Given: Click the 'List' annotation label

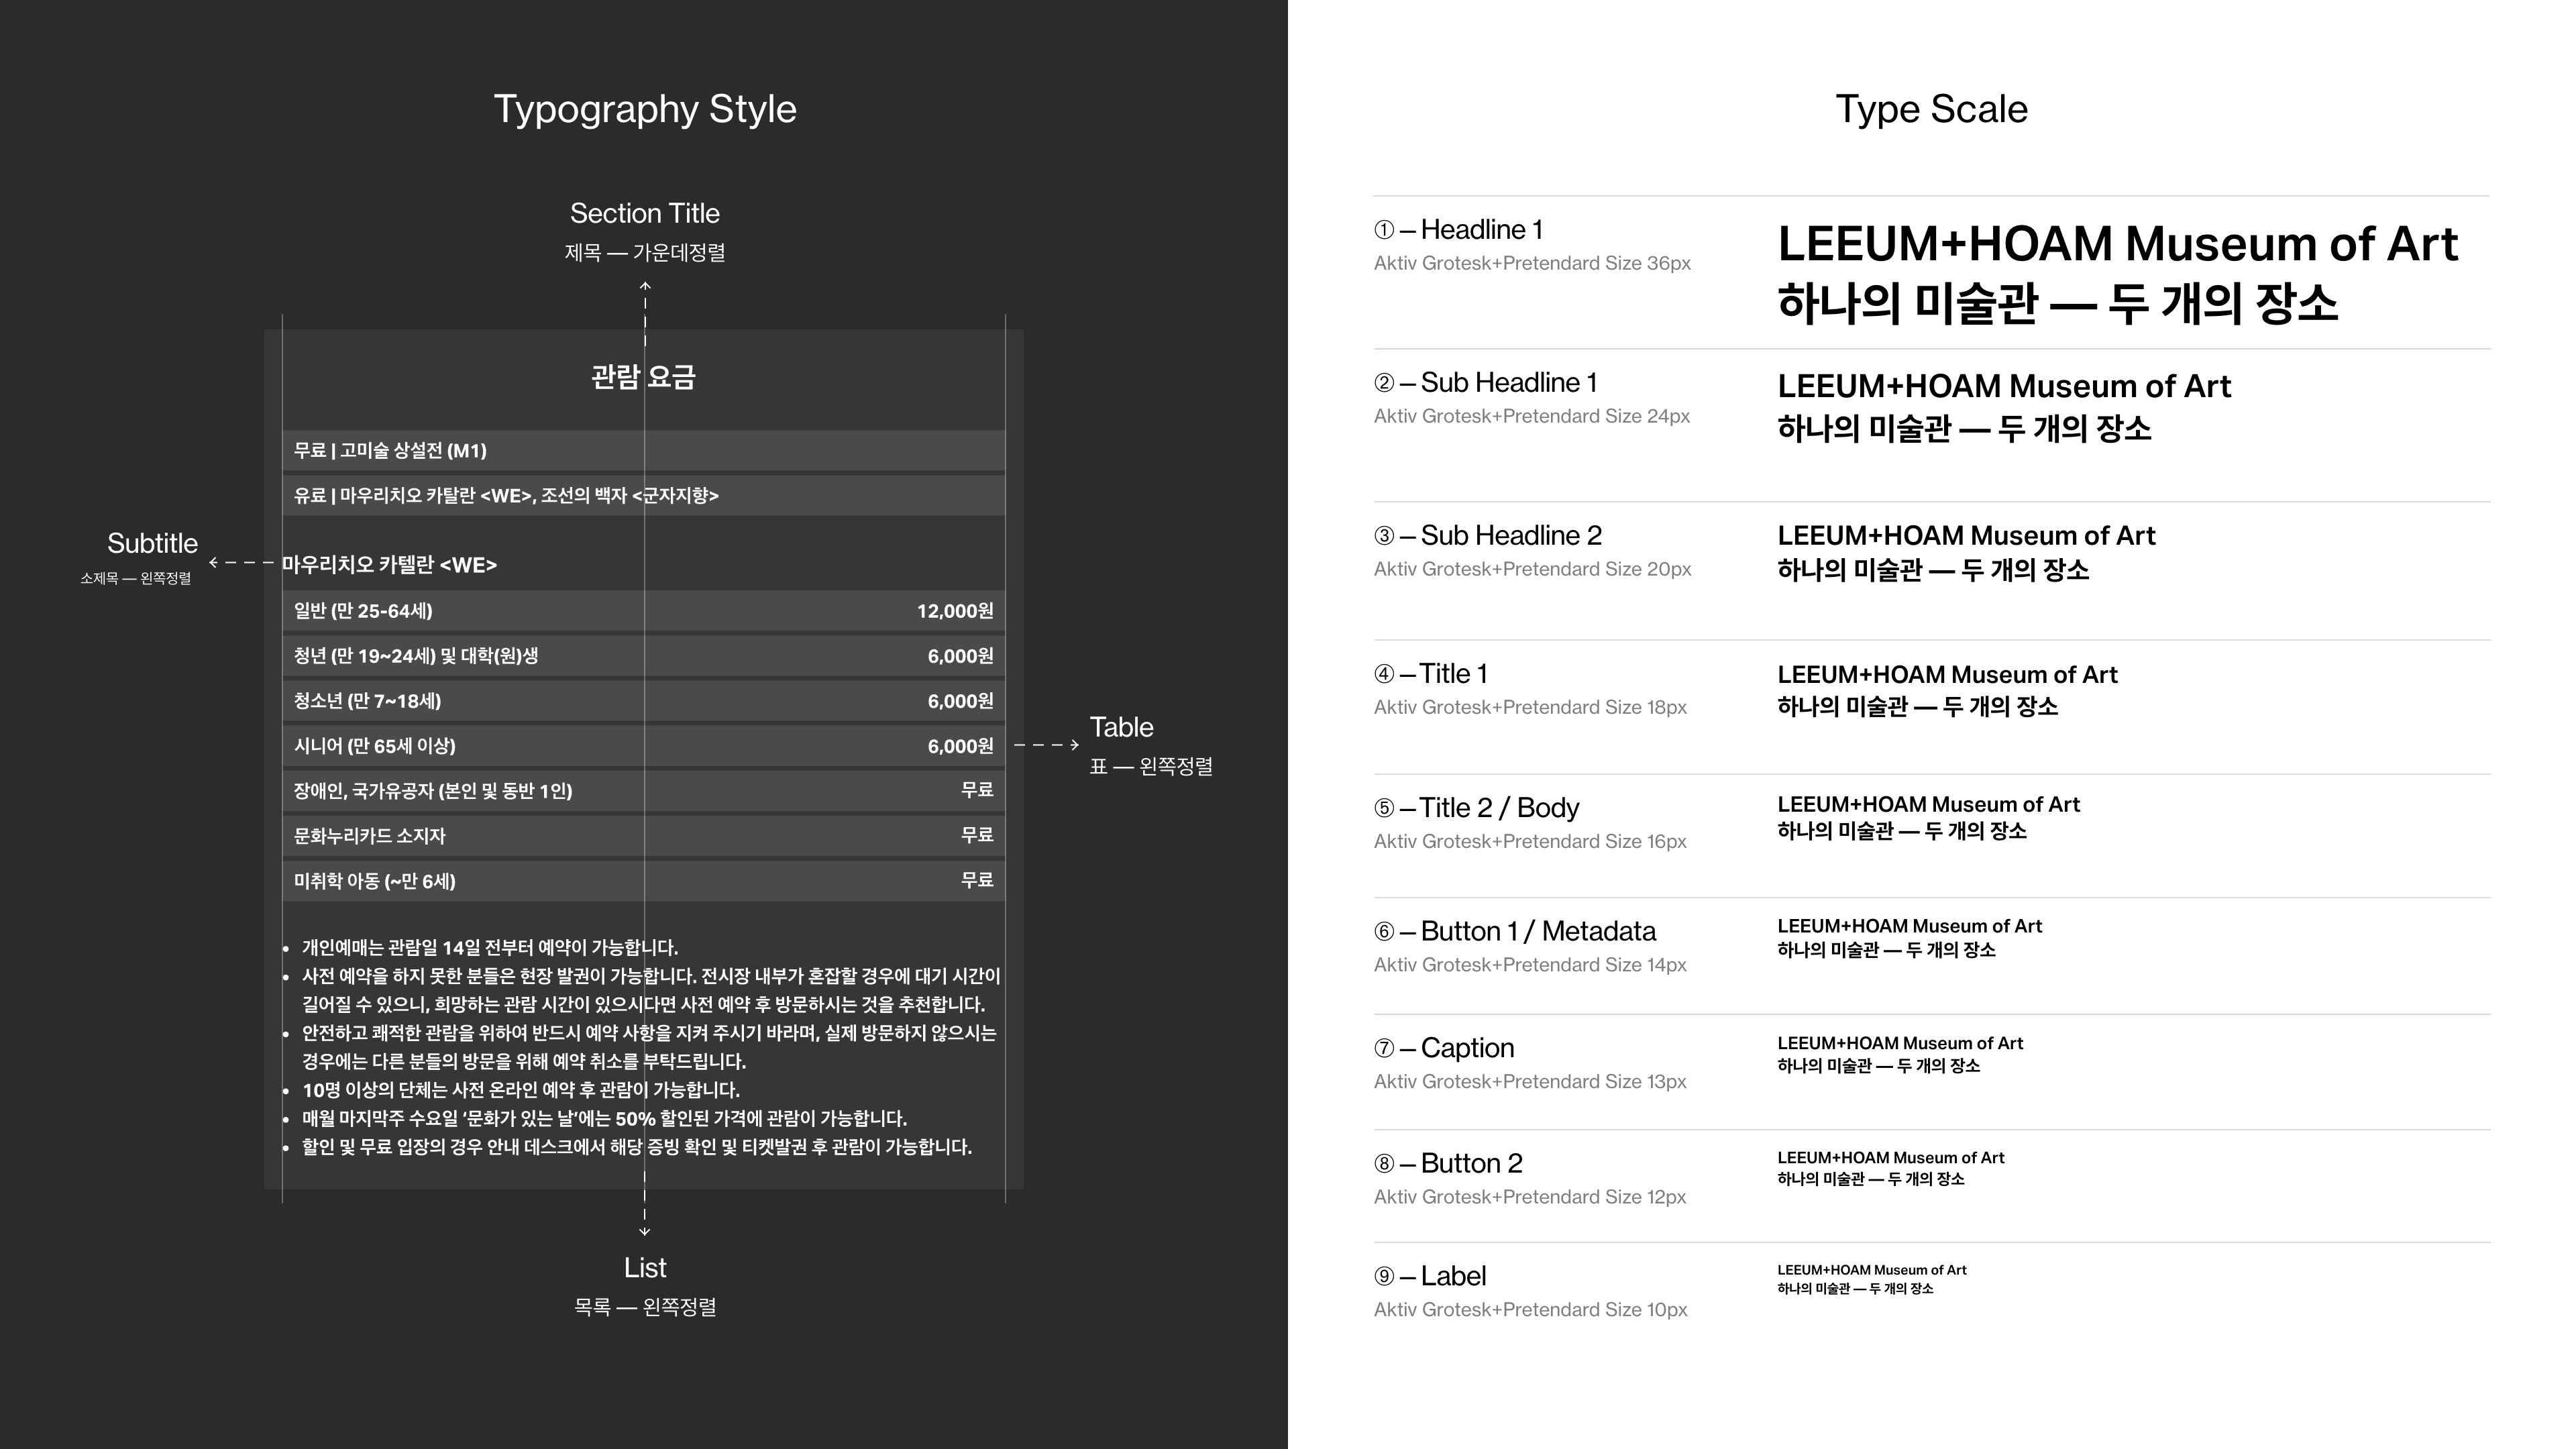Looking at the screenshot, I should (645, 1268).
